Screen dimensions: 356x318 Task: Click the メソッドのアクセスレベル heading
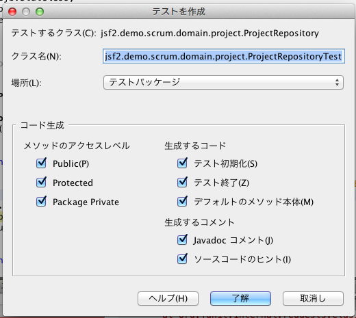(77, 146)
